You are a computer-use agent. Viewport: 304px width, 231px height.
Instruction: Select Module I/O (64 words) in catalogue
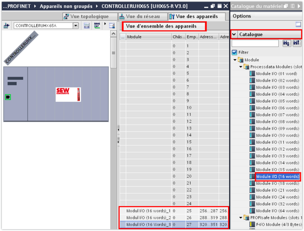point(277,211)
